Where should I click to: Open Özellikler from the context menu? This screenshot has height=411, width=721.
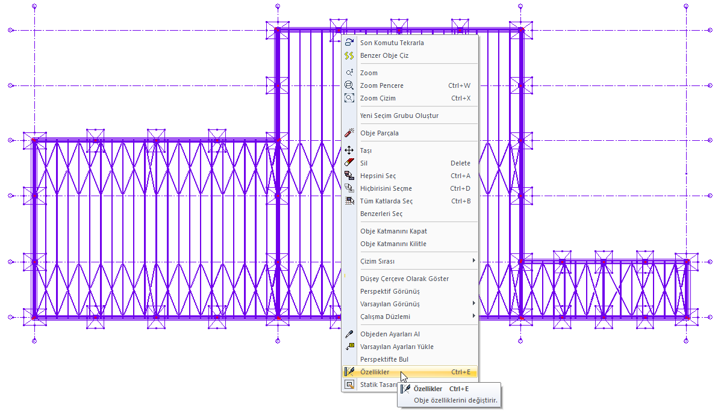pyautogui.click(x=375, y=372)
